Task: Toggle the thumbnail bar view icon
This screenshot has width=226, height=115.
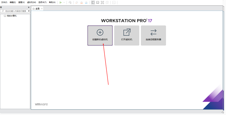Action: [97, 2]
